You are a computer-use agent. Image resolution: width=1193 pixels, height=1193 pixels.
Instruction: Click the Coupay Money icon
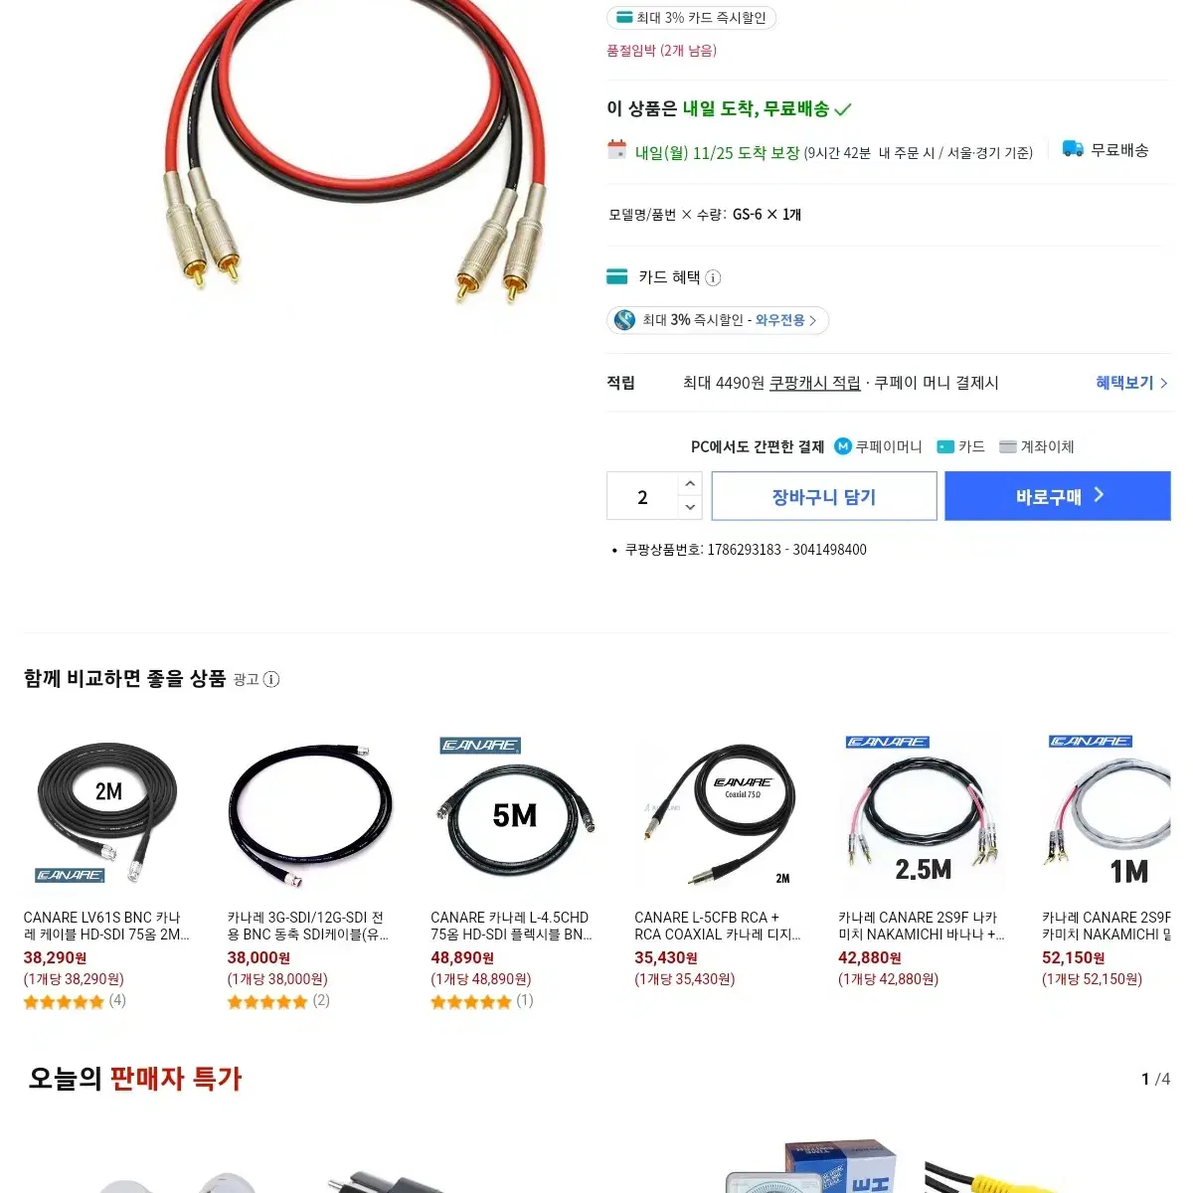coord(843,446)
